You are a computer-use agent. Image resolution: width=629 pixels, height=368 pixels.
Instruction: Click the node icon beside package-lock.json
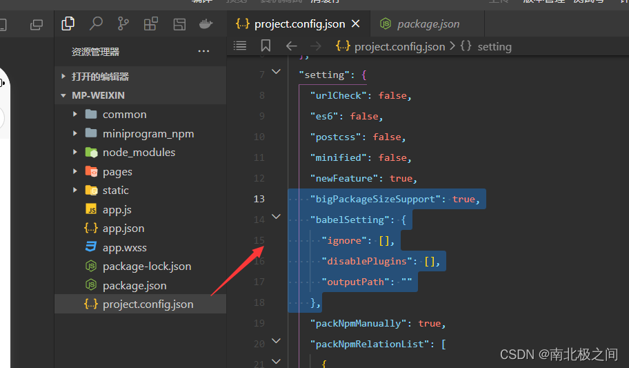pyautogui.click(x=91, y=266)
